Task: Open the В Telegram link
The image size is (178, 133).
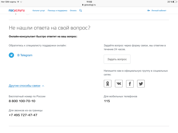Action: click(x=25, y=55)
